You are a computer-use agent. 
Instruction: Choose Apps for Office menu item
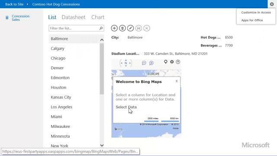tap(252, 20)
